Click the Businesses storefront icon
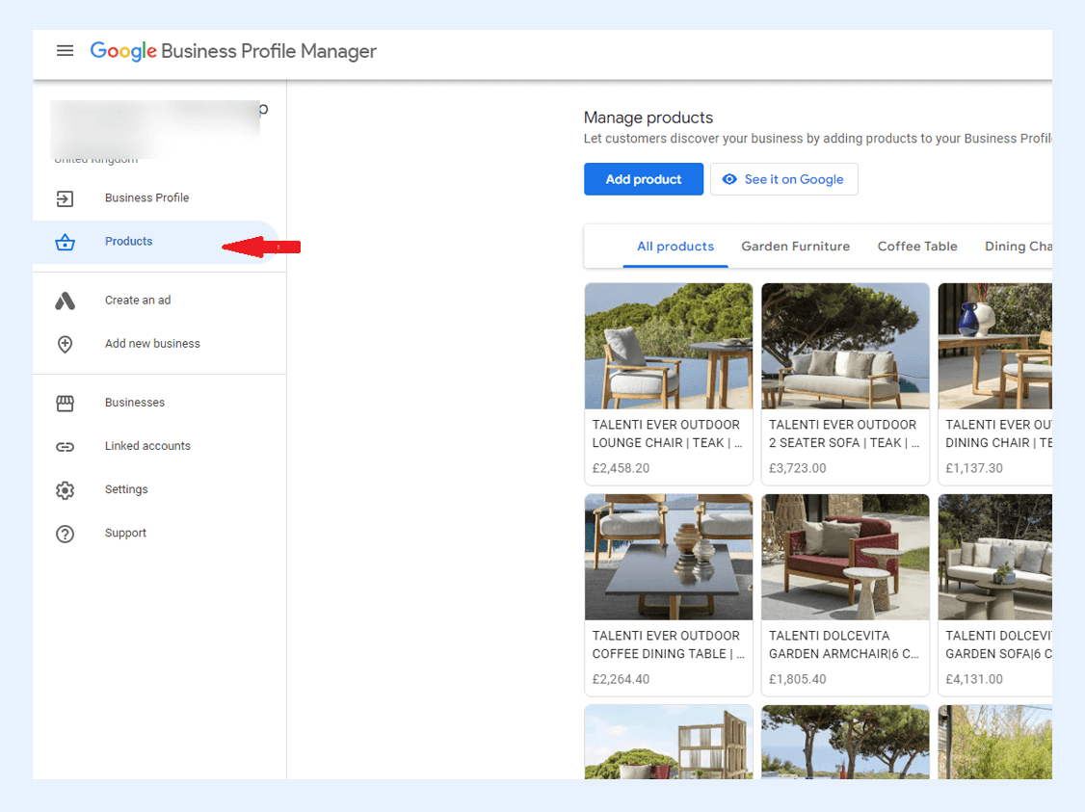The width and height of the screenshot is (1085, 812). (65, 404)
